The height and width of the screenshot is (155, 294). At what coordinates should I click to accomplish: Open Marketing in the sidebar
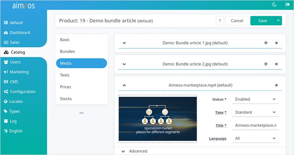(x=16, y=72)
